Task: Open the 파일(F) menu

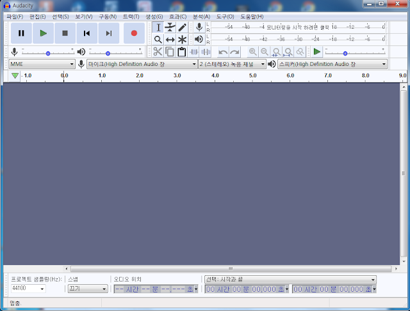Action: pyautogui.click(x=15, y=17)
